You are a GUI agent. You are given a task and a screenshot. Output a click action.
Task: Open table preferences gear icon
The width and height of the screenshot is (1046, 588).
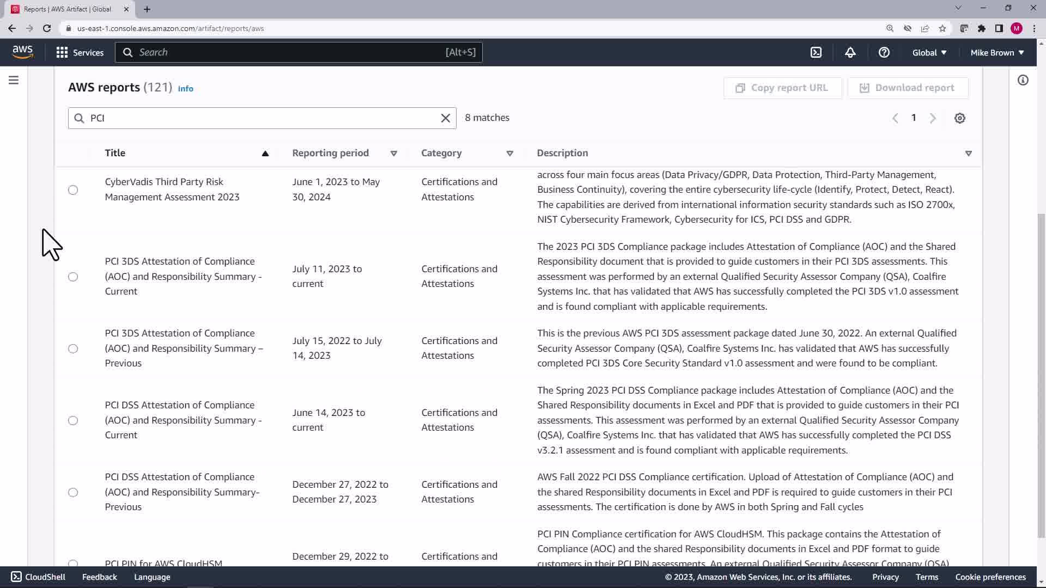(959, 118)
